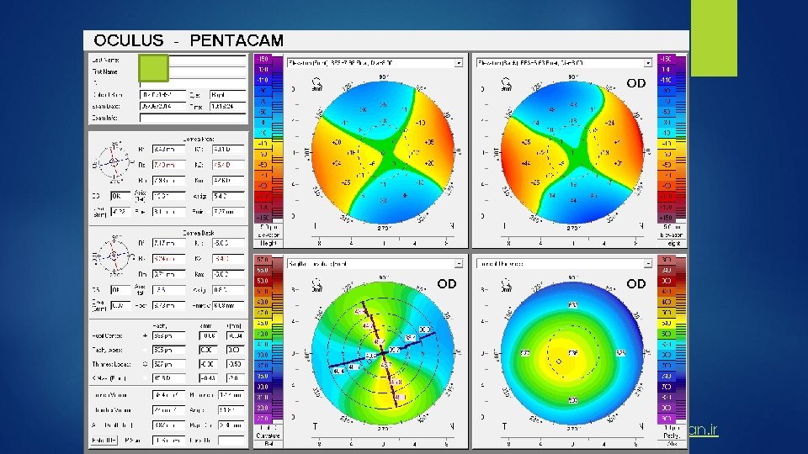Open the Corneal Thickness map type dropdown
This screenshot has width=808, height=454.
[x=648, y=263]
